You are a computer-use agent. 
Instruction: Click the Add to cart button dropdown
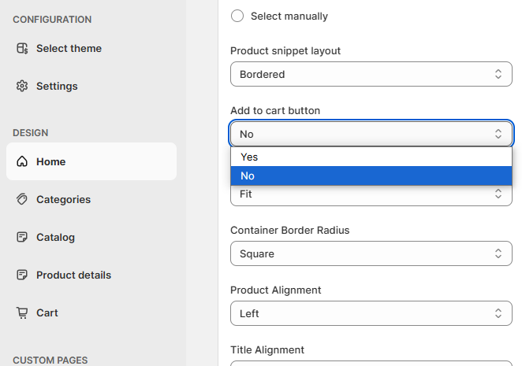(x=371, y=134)
